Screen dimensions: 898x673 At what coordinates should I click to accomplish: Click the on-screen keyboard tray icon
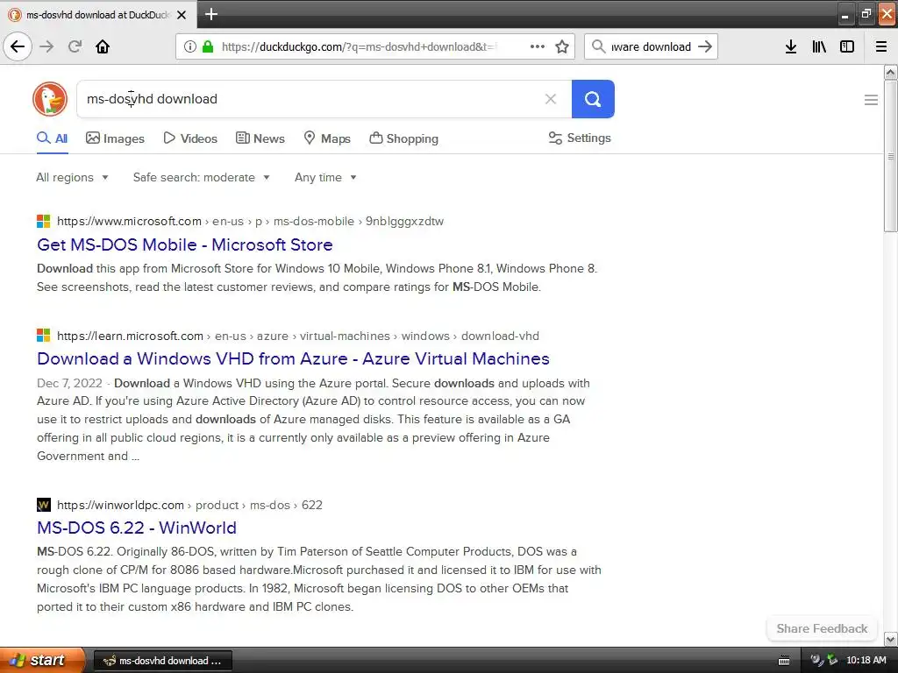pos(784,661)
